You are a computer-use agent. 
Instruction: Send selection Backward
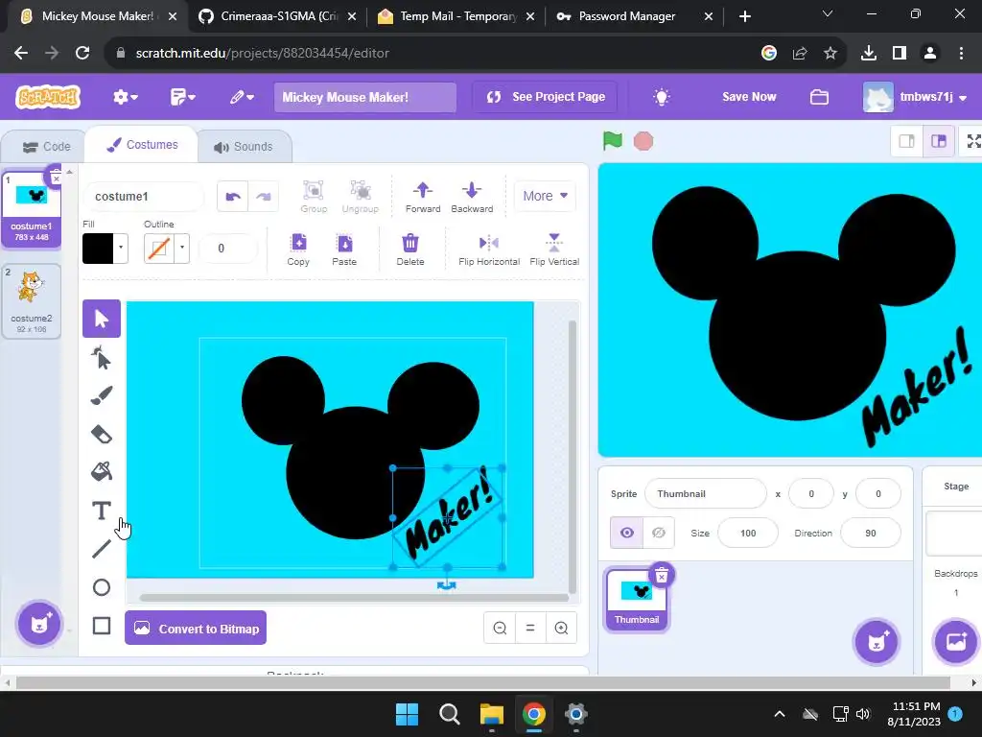(x=472, y=196)
